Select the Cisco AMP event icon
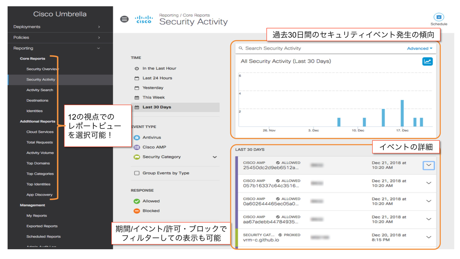The width and height of the screenshot is (460, 259). click(x=137, y=147)
